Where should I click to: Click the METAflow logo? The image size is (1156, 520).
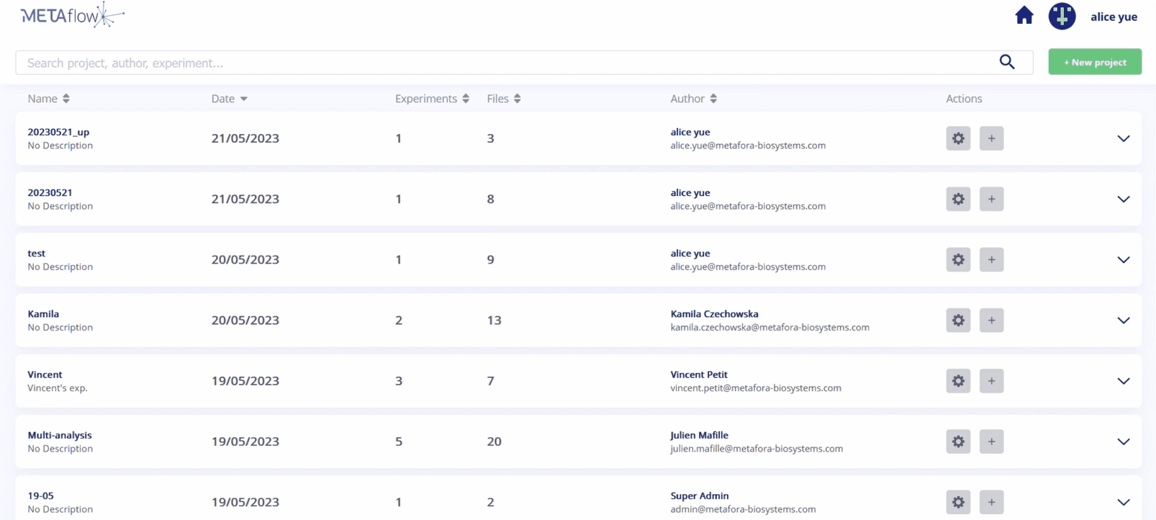pos(72,15)
